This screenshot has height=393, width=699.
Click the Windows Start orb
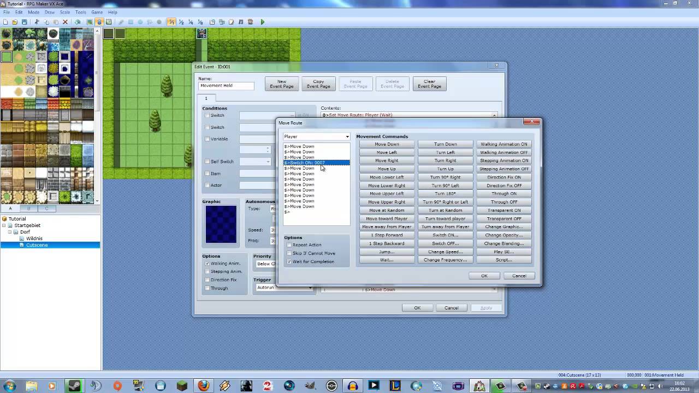(10, 386)
